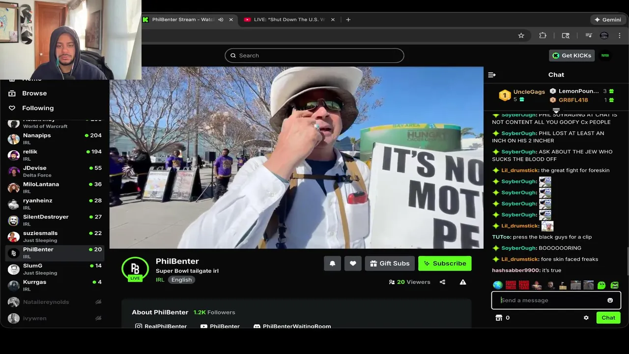
Task: Close the PhilBenter Stream tab
Action: (231, 20)
